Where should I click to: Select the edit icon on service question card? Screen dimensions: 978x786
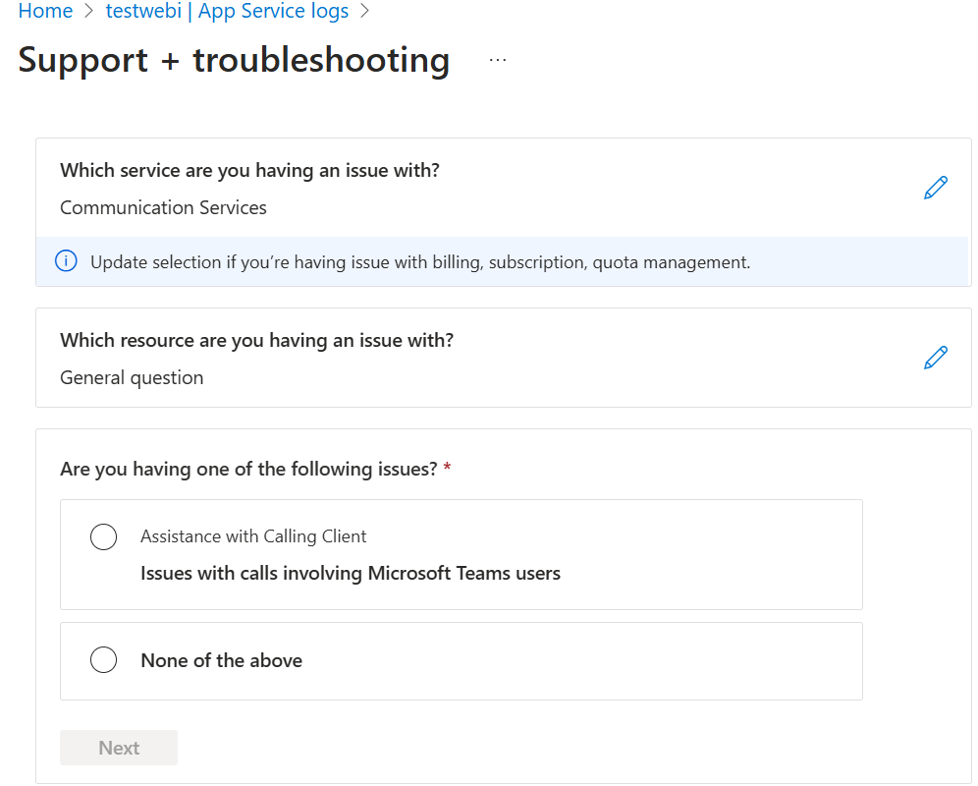(935, 187)
